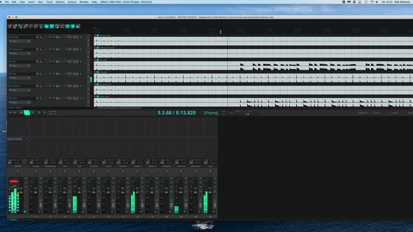Solo the first track in the track panel
This screenshot has width=413, height=232.
[x=53, y=37]
